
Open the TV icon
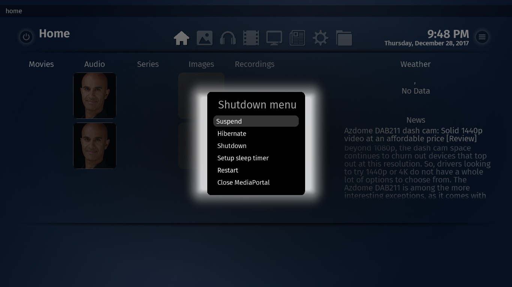point(274,38)
